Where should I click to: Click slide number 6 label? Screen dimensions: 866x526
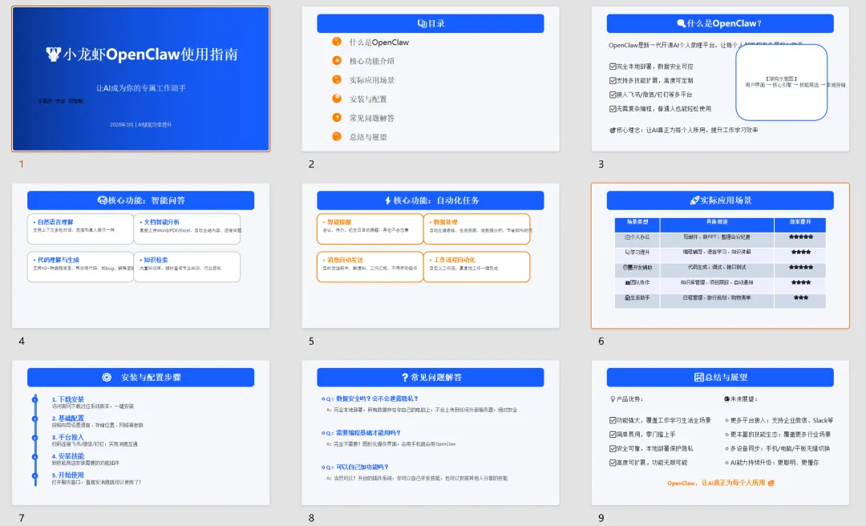[x=601, y=342]
